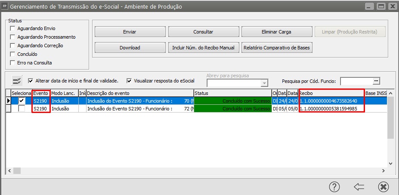
Task: Click the Download button
Action: pos(130,48)
